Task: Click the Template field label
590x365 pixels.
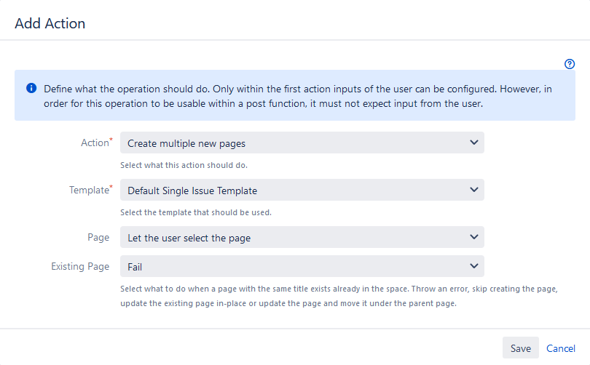Action: click(x=90, y=190)
